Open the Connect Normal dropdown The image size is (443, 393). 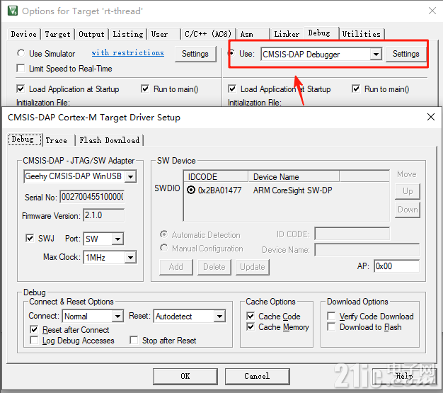click(117, 317)
